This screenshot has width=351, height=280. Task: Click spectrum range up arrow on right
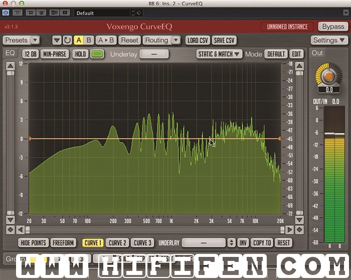299,66
